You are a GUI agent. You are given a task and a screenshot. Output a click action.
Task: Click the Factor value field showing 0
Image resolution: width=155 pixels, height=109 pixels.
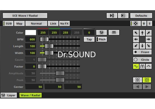[31, 66]
